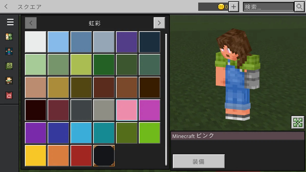Select the light sky blue swatch
Screen dimensions: 306x172
pos(58,42)
